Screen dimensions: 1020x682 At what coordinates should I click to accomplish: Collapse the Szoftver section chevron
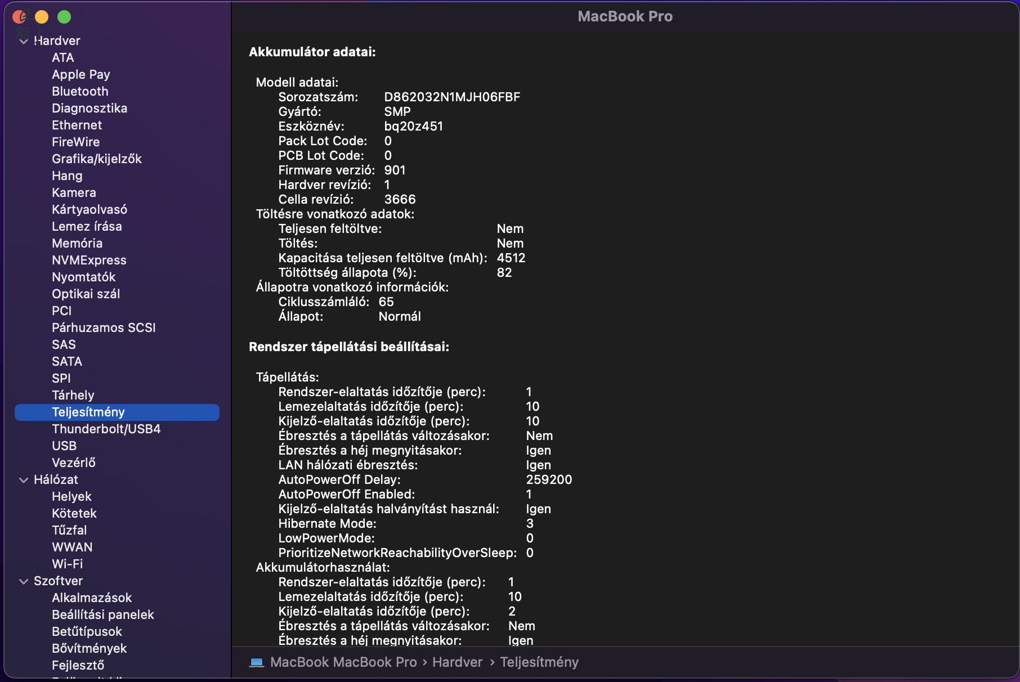pos(24,581)
